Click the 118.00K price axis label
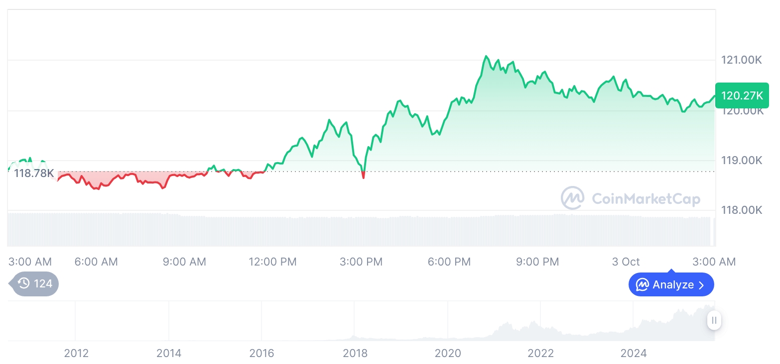The height and width of the screenshot is (364, 780). (x=742, y=210)
